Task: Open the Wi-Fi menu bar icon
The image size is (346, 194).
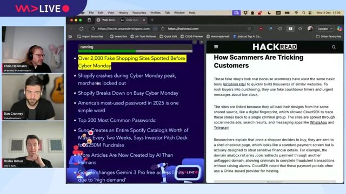Action: (x=296, y=13)
